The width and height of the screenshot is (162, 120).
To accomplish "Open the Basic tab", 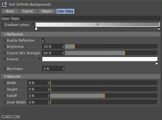I will pyautogui.click(x=10, y=11).
